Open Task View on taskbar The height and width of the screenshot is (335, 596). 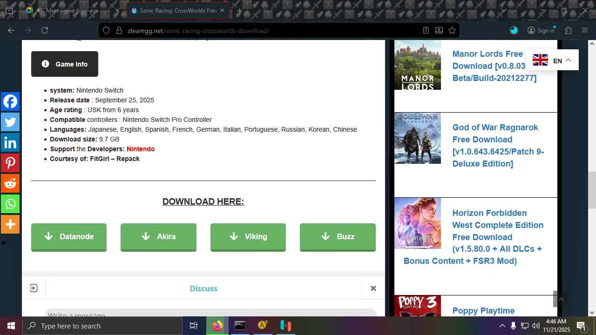[194, 326]
